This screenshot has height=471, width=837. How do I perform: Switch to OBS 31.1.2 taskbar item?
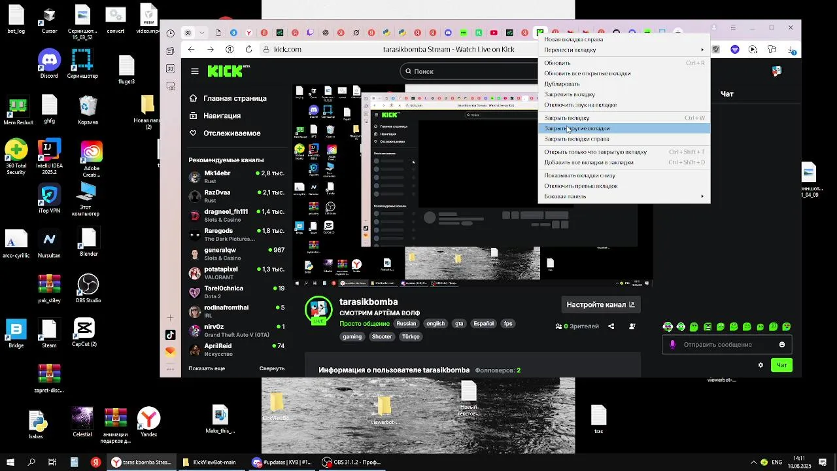click(352, 462)
